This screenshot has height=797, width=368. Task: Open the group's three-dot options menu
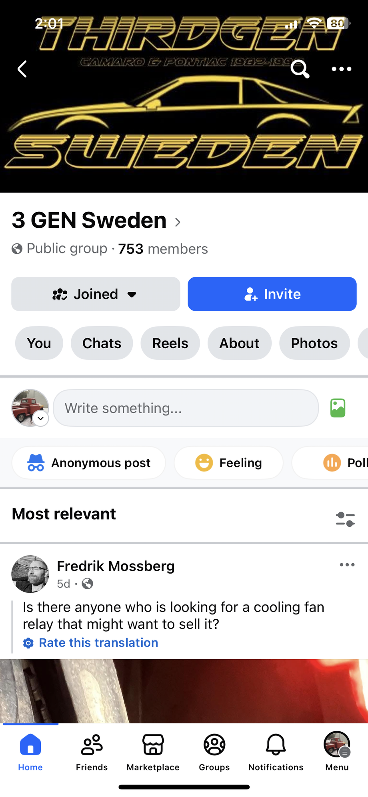[x=341, y=69]
